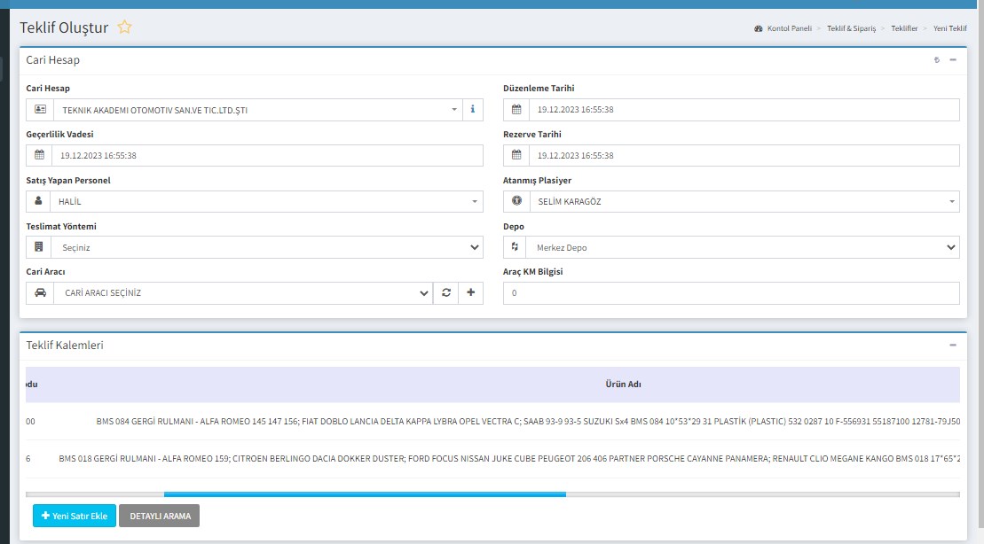Open the Teslimat Yöntemi dropdown
The height and width of the screenshot is (544, 984).
pos(266,248)
